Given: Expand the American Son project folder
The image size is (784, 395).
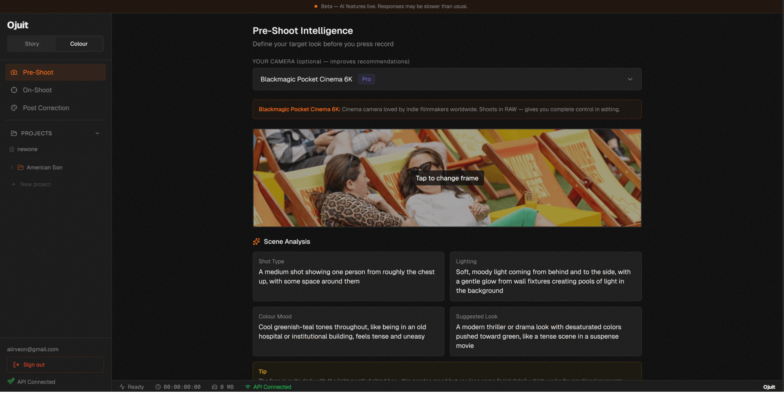Looking at the screenshot, I should pos(11,167).
